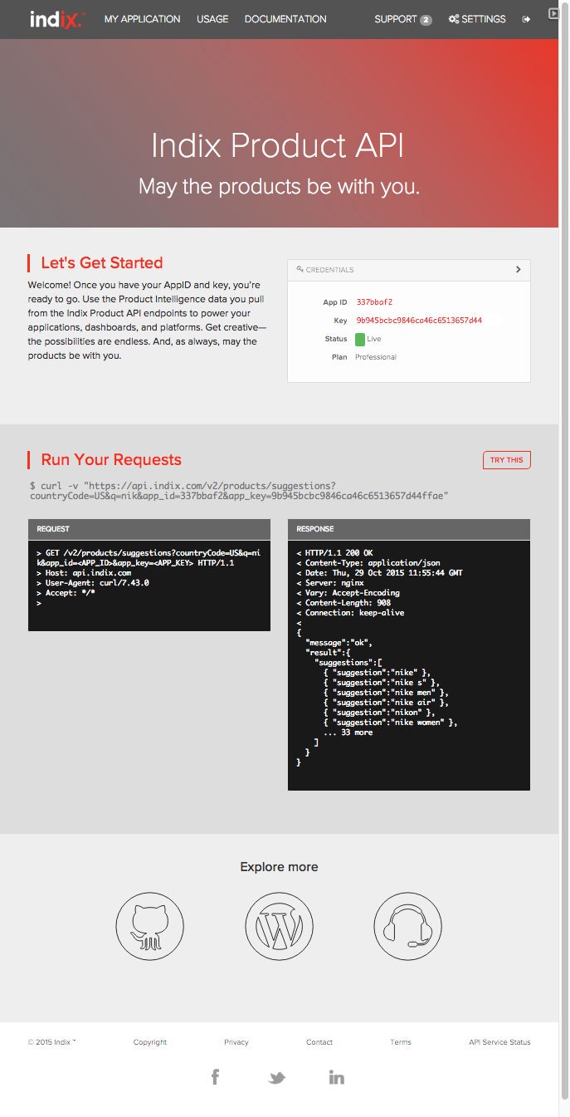This screenshot has height=1117, width=570.
Task: Open the support headset icon
Action: click(408, 926)
